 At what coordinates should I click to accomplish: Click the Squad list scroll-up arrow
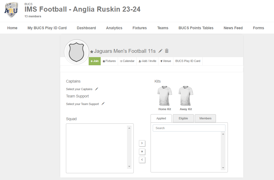(129, 128)
